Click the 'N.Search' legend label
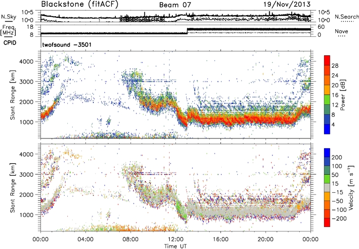Image resolution: width=359 pixels, height=249 pixels. 346,17
